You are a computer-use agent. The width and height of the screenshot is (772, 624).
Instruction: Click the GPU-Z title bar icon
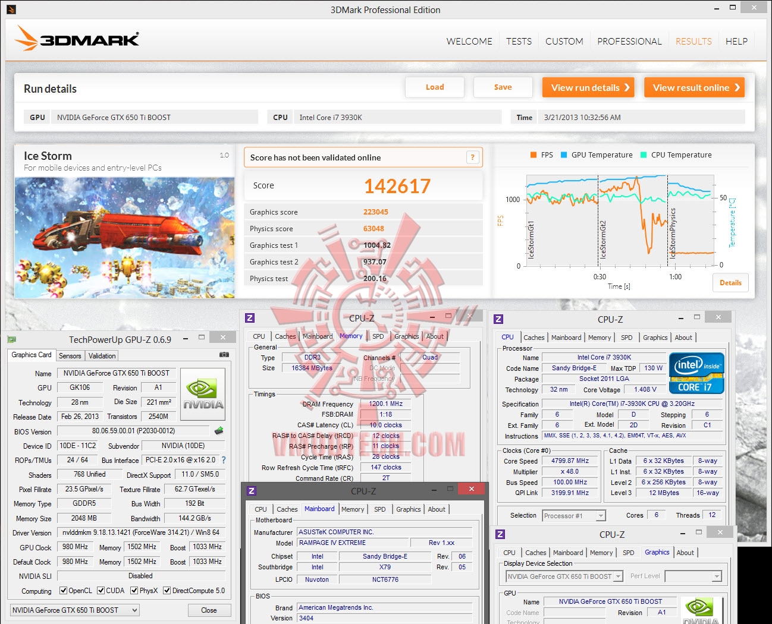point(11,339)
